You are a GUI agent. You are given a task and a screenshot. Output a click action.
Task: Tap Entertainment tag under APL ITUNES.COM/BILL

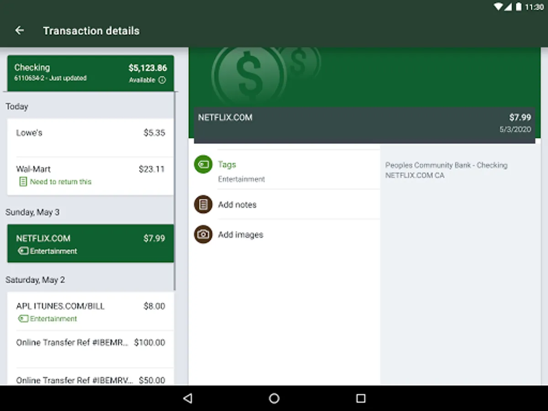tap(53, 319)
